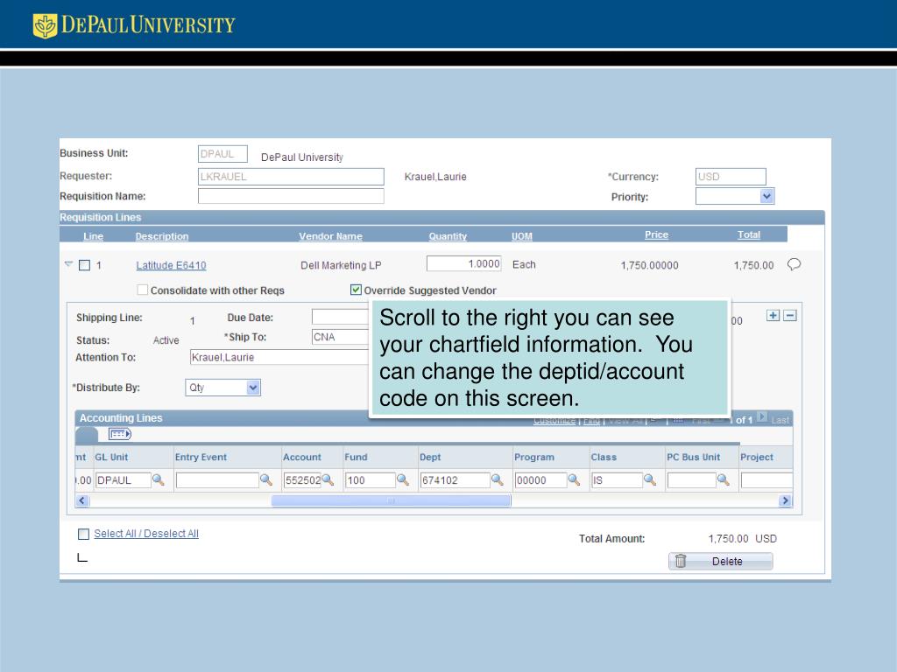Image resolution: width=897 pixels, height=672 pixels.
Task: Open Fund lookup magnifier
Action: [x=403, y=480]
